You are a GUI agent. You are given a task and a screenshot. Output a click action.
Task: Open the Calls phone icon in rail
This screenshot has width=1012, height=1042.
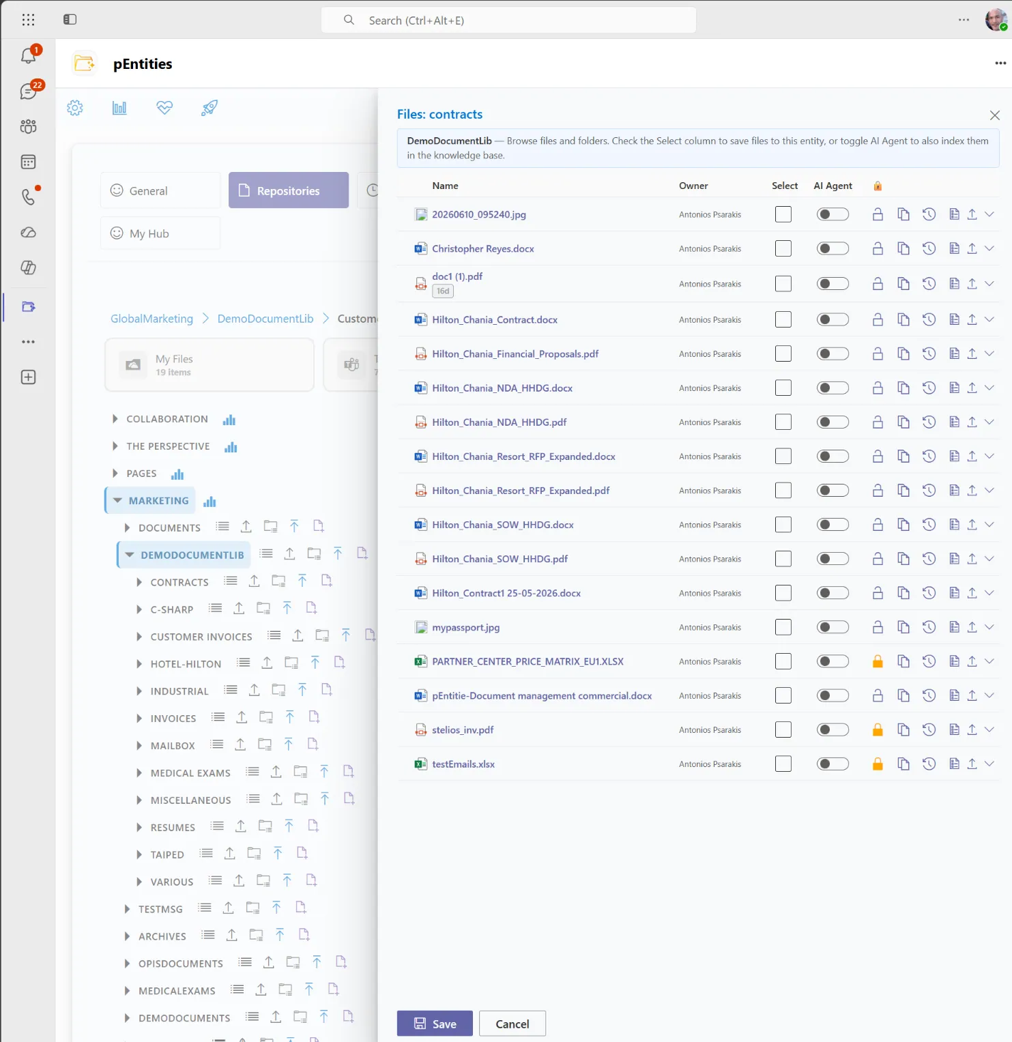[28, 197]
